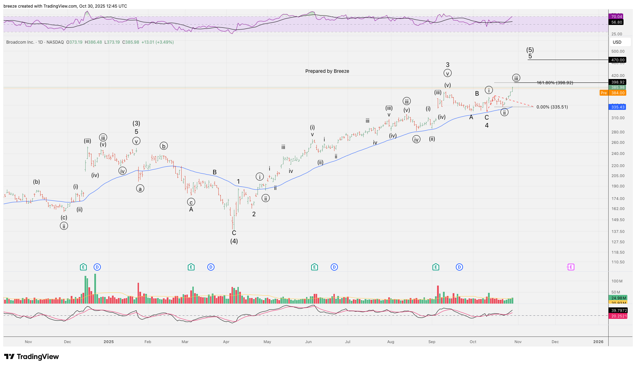Click the green 385.98 last price label
This screenshot has width=636, height=367.
click(617, 87)
